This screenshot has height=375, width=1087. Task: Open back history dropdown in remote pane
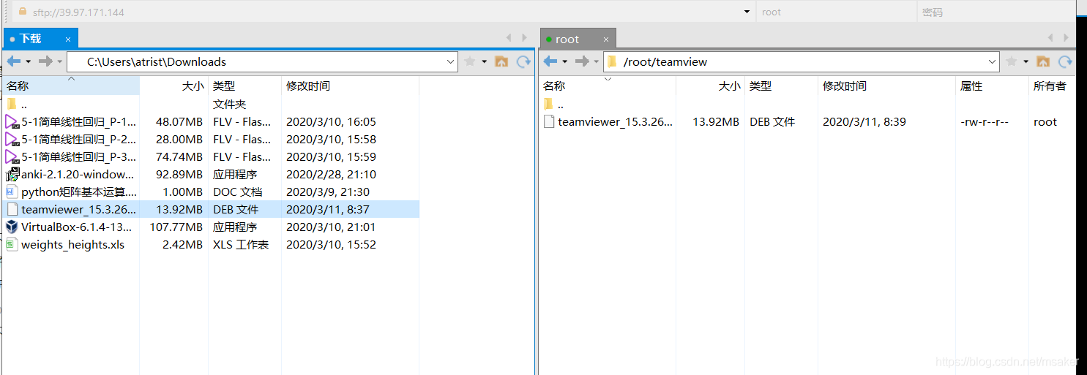(565, 61)
